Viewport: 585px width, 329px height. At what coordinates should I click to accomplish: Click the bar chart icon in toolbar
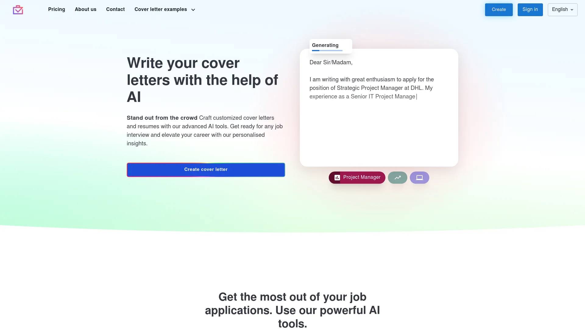(x=337, y=177)
